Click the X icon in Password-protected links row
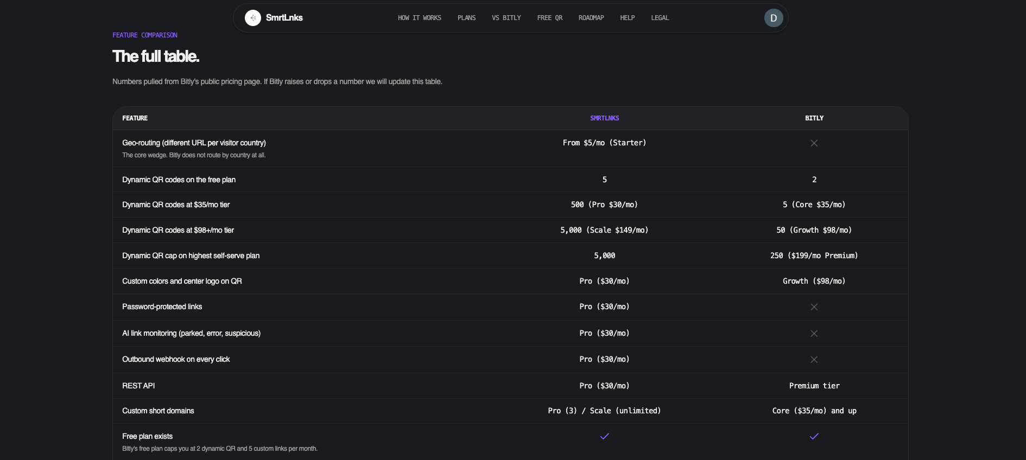The width and height of the screenshot is (1026, 460). point(814,307)
